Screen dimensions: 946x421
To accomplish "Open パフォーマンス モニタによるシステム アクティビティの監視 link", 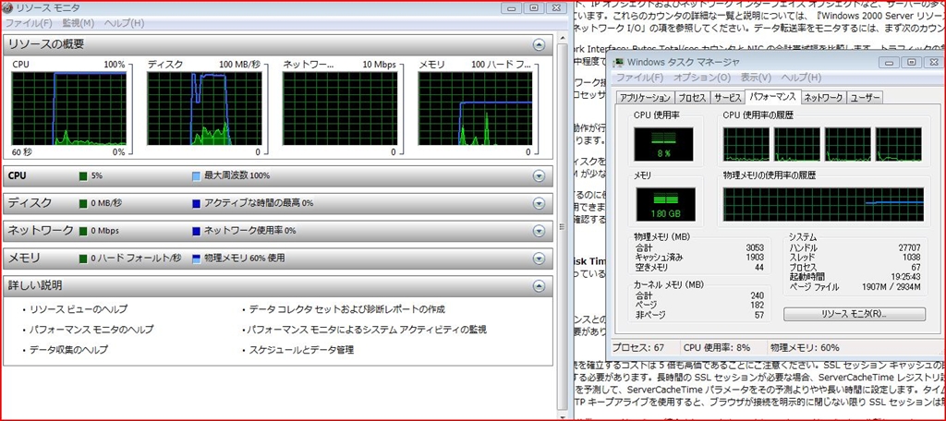I will click(x=368, y=330).
